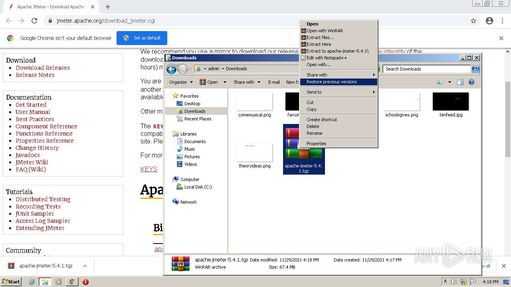Click Explorer help question mark icon
Image resolution: width=511 pixels, height=287 pixels.
[x=471, y=82]
